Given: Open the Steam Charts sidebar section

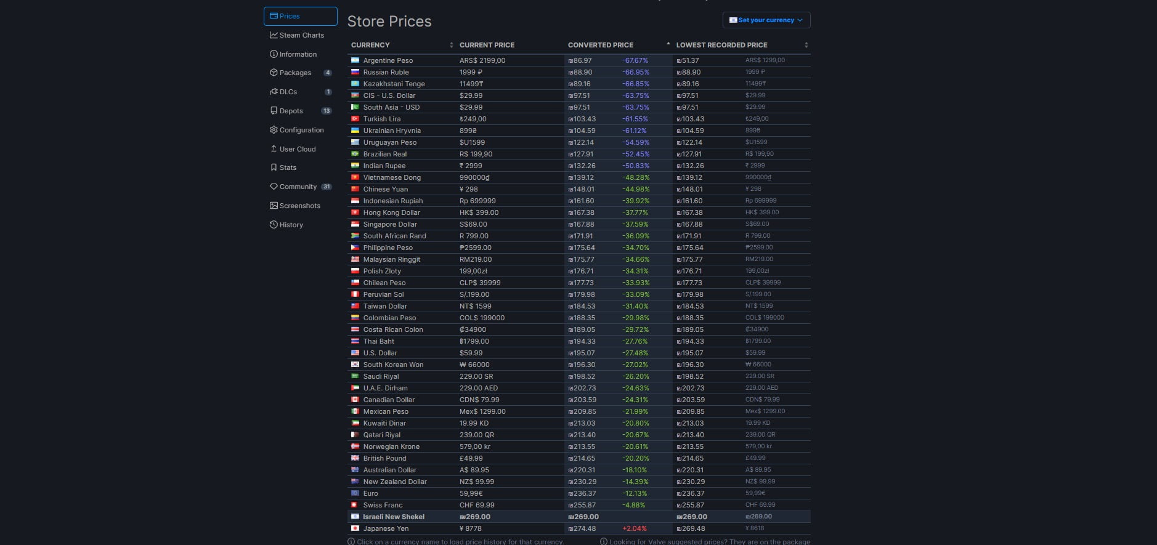Looking at the screenshot, I should tap(301, 35).
